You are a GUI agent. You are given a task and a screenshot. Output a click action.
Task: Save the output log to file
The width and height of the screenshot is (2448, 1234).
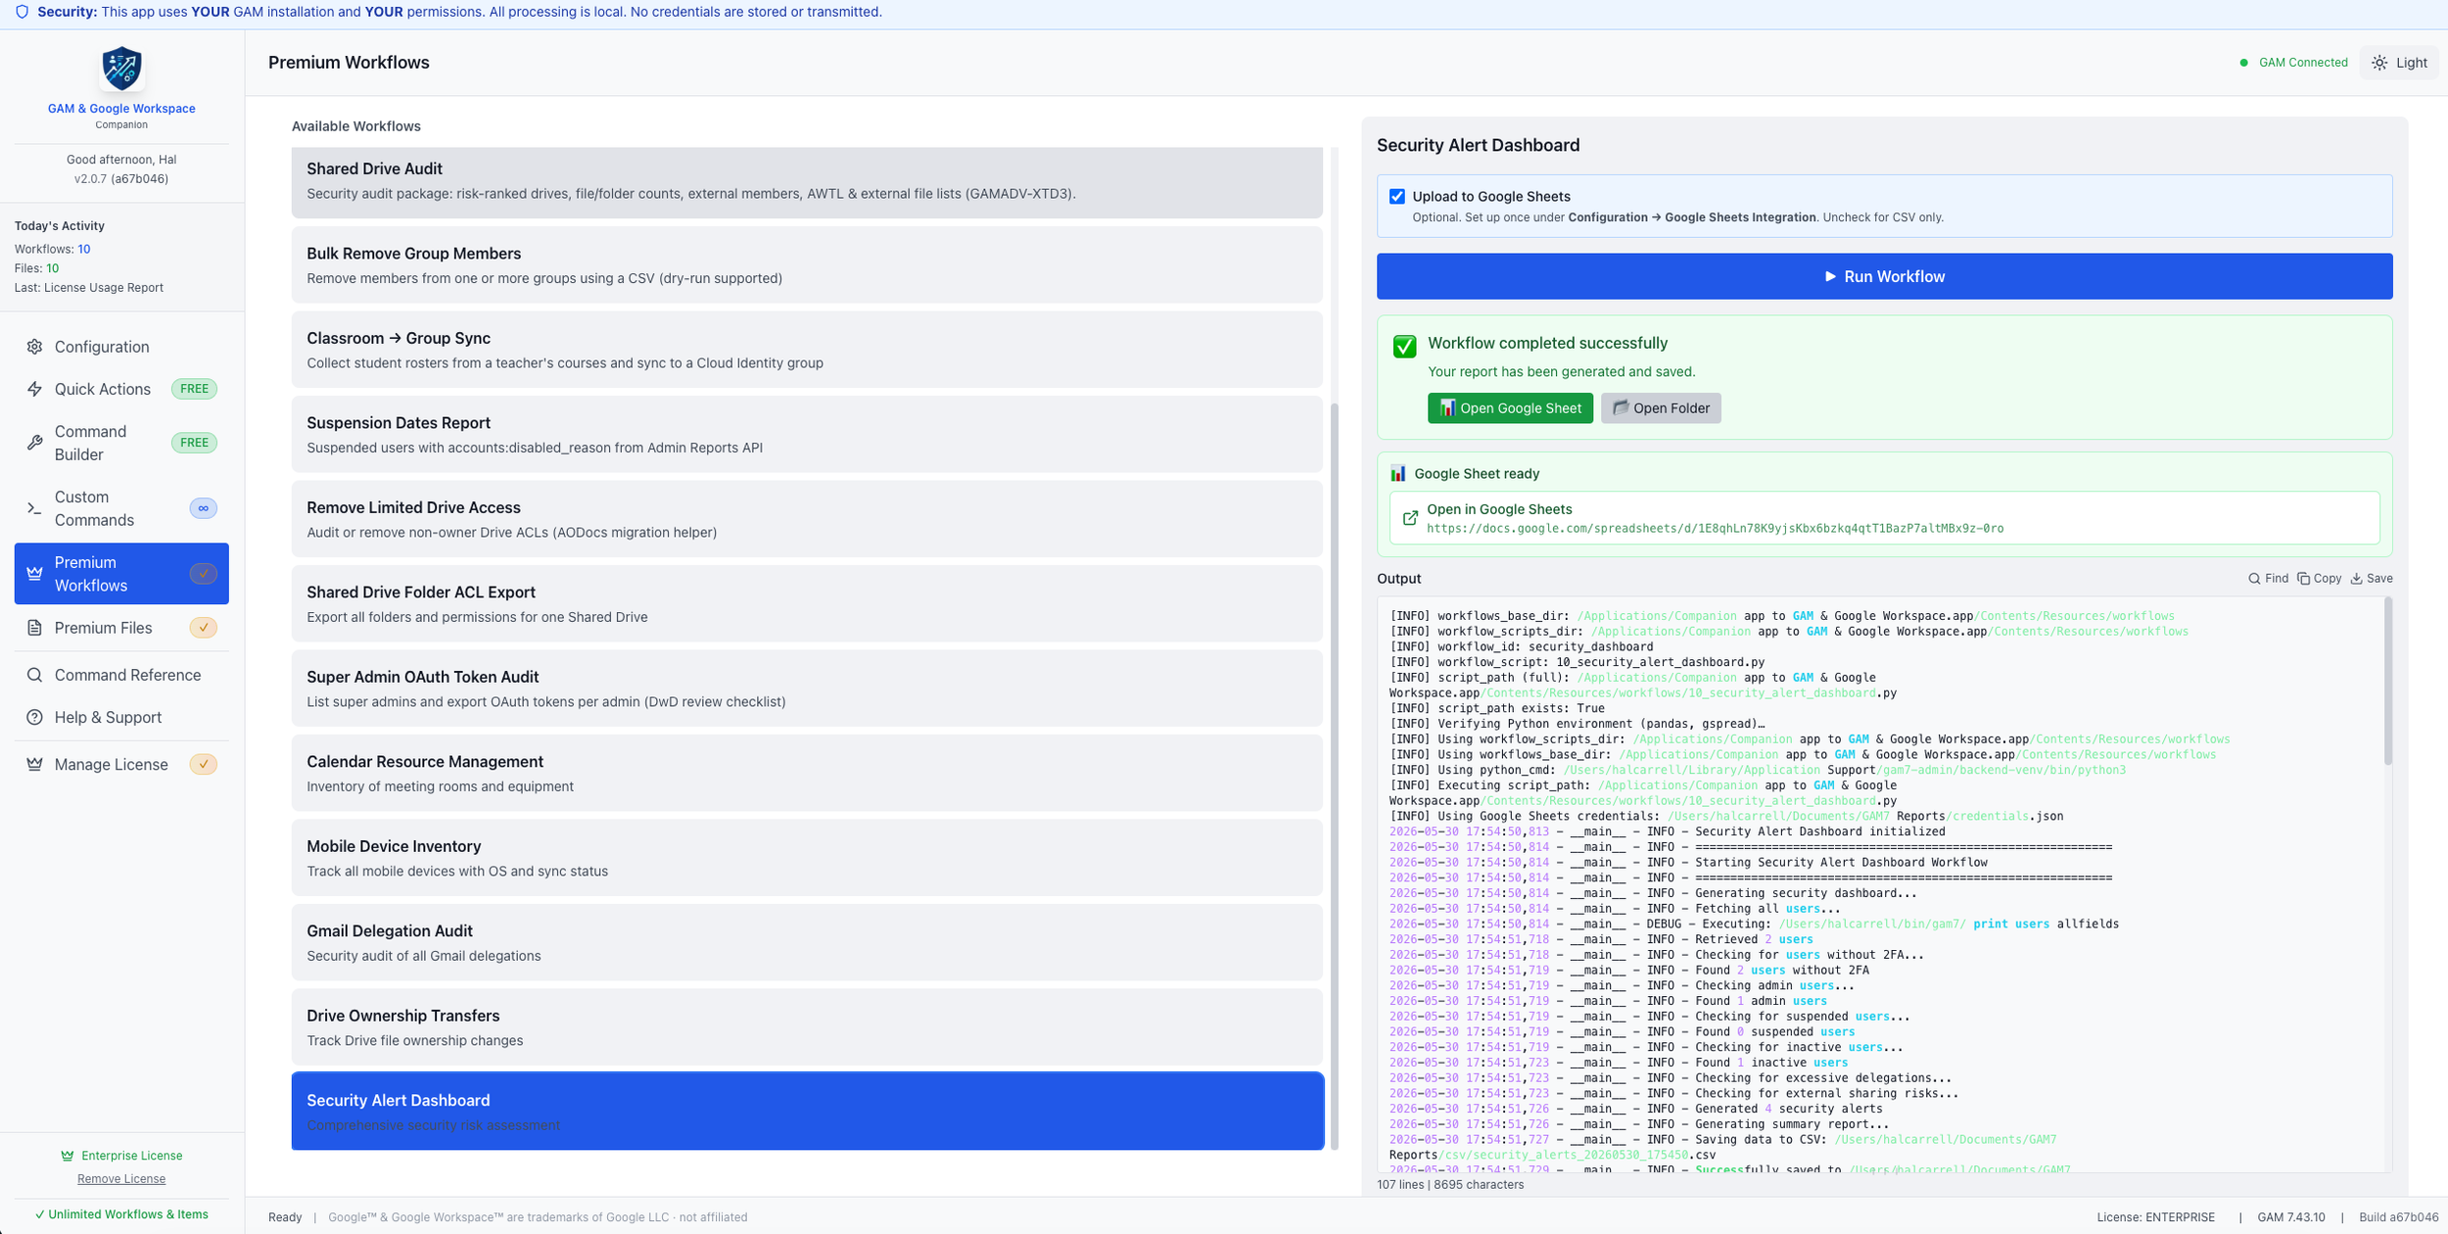(x=2372, y=579)
